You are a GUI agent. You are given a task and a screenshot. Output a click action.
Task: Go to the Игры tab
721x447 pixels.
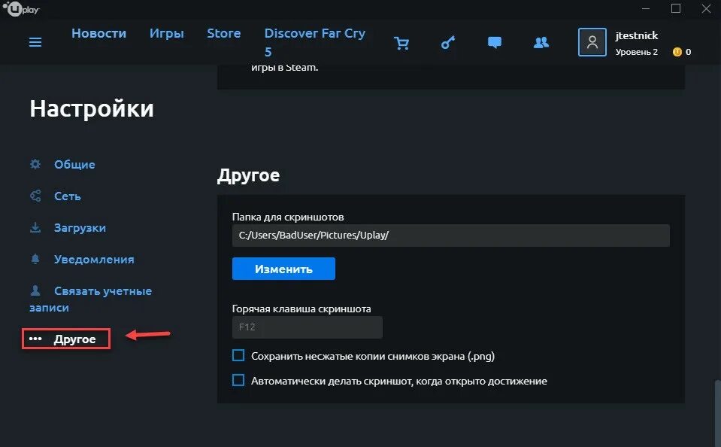pos(166,33)
